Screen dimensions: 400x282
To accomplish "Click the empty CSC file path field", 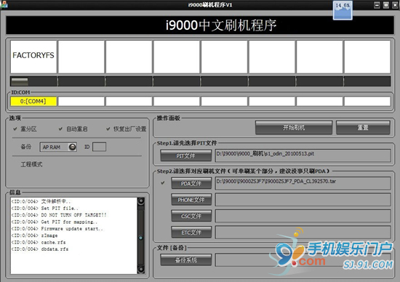I will [x=303, y=216].
